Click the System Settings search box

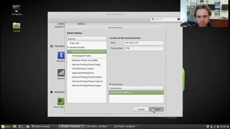(165, 19)
